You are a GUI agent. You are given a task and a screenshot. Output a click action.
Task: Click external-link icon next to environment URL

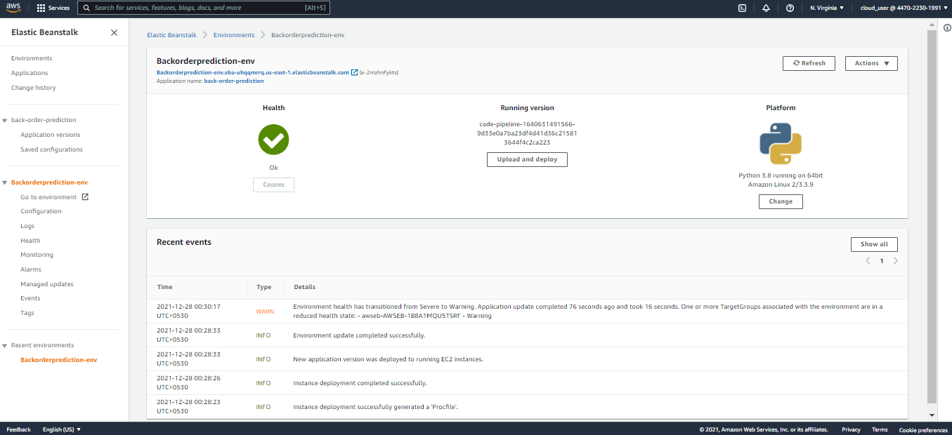[x=354, y=72]
